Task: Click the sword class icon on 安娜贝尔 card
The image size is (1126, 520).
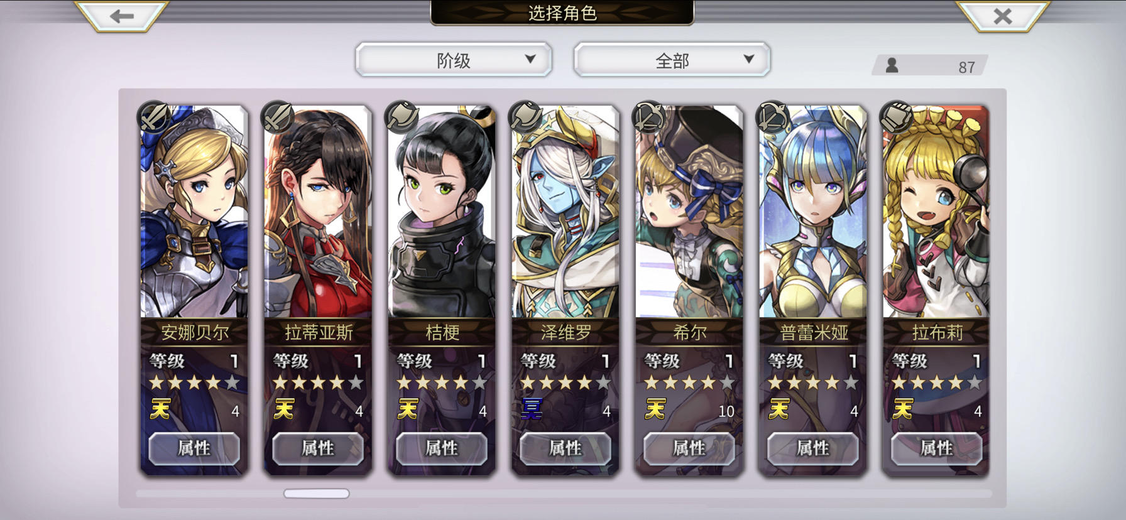Action: [153, 116]
